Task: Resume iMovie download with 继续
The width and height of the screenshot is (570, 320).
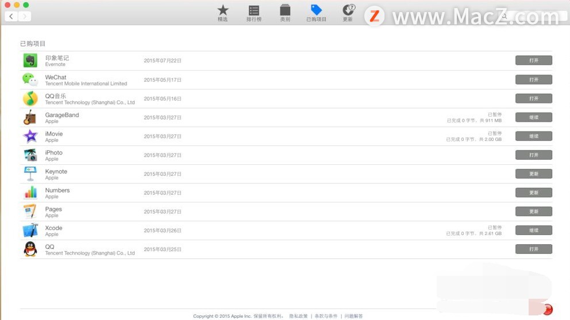Action: tap(534, 136)
